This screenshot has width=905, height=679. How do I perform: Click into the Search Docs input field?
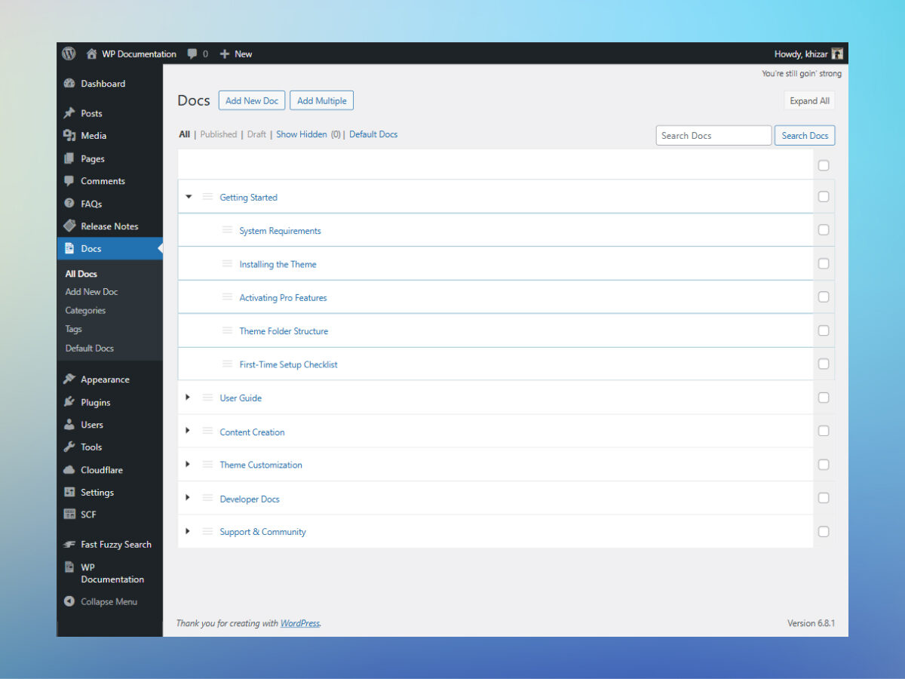point(713,136)
